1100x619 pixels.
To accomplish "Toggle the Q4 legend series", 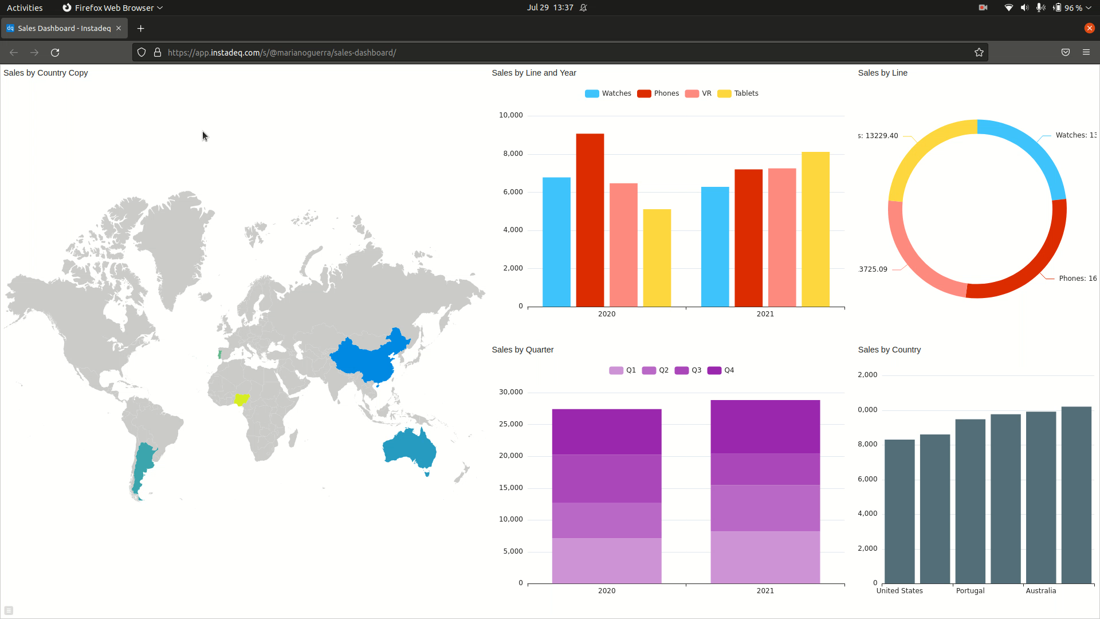I will [x=720, y=370].
